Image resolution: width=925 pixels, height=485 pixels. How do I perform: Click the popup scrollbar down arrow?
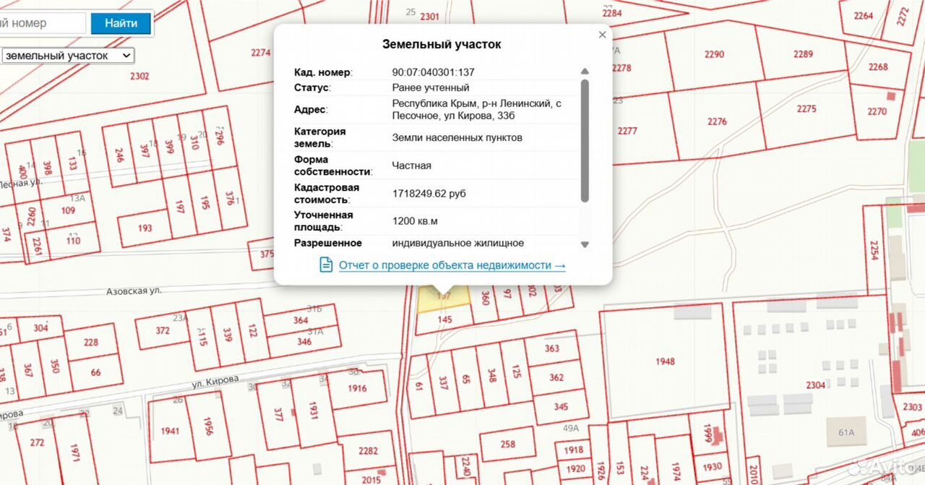tap(585, 244)
